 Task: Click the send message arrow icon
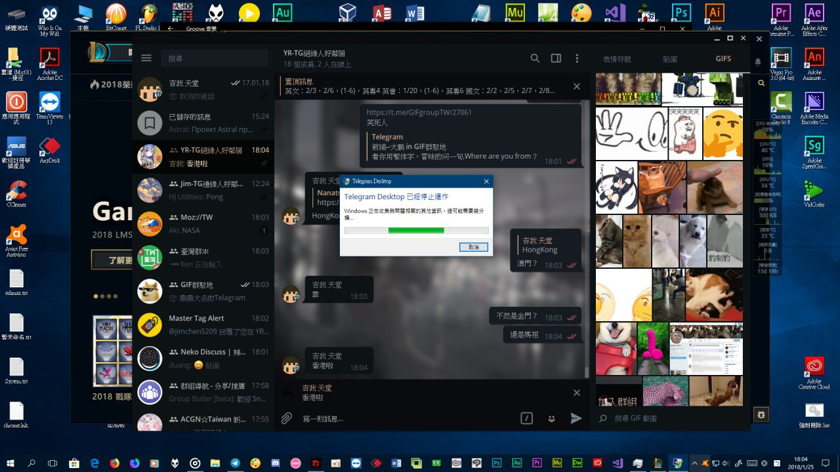pos(576,418)
